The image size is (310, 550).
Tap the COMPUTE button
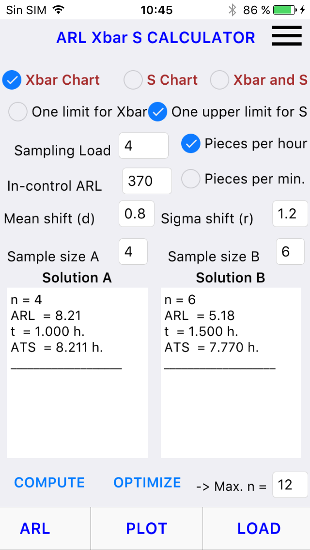pos(49,483)
